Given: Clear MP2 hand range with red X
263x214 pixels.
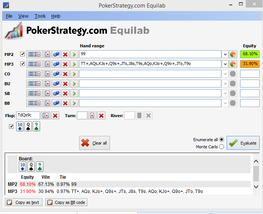Looking at the screenshot, I should [65, 54].
